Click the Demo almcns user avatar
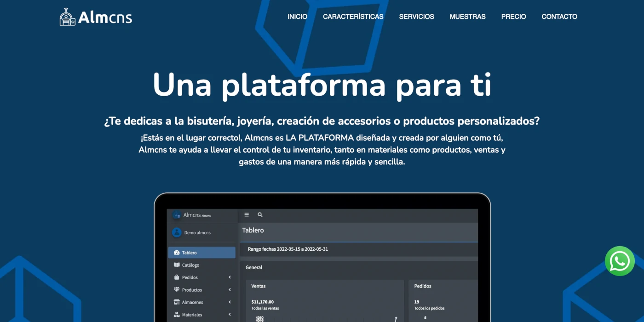Screen dimensions: 644x322 coord(177,233)
